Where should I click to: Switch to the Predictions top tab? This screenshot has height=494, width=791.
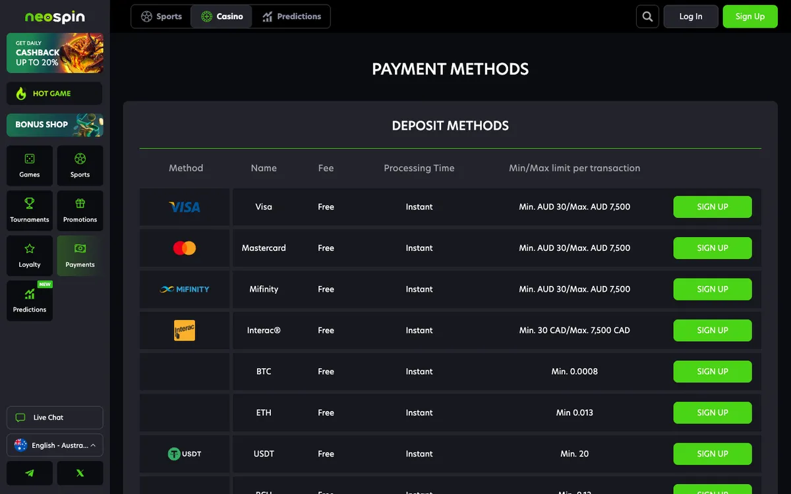coord(291,16)
